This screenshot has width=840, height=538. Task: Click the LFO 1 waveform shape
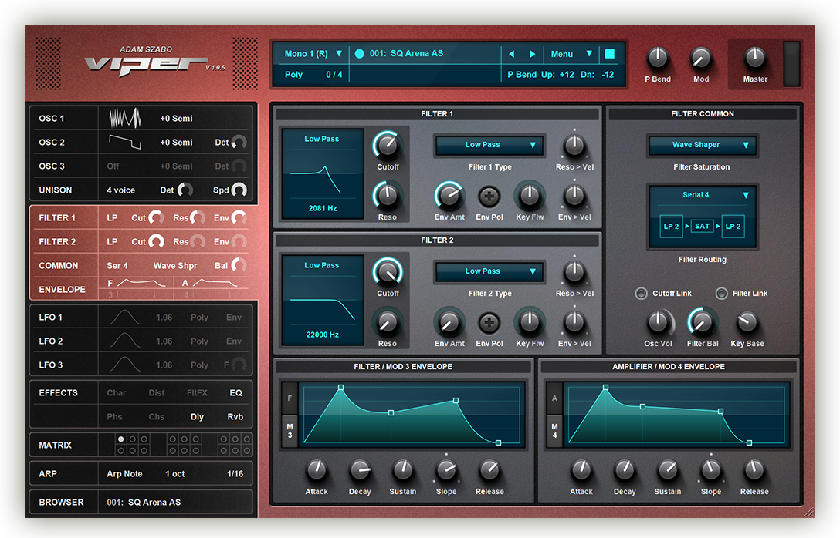click(x=125, y=318)
